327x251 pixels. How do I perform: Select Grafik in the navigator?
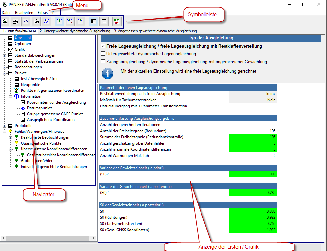coord(20,49)
